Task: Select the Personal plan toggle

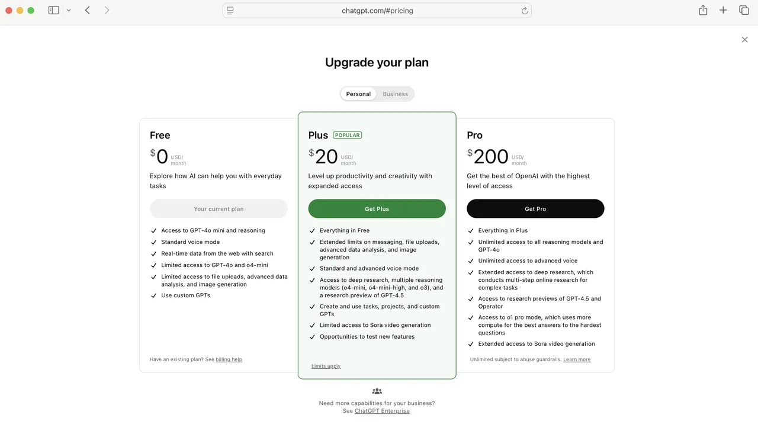Action: tap(358, 94)
